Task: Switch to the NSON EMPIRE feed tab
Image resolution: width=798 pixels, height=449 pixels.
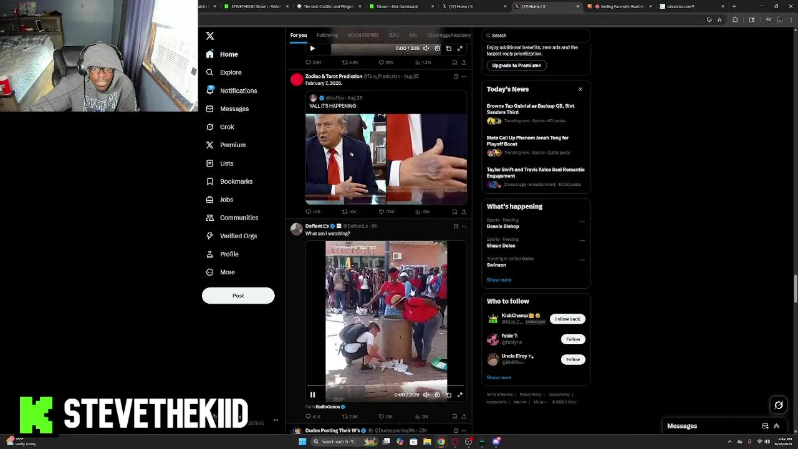Action: (363, 36)
